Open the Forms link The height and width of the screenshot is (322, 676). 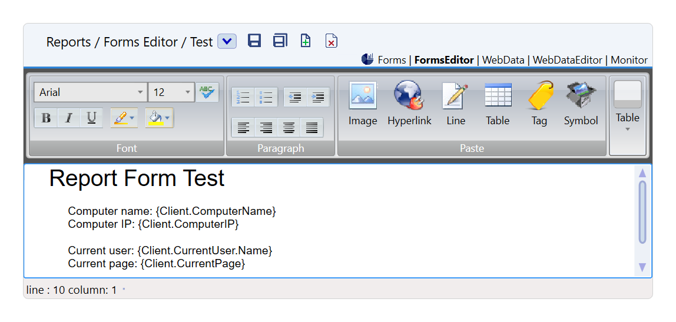392,60
